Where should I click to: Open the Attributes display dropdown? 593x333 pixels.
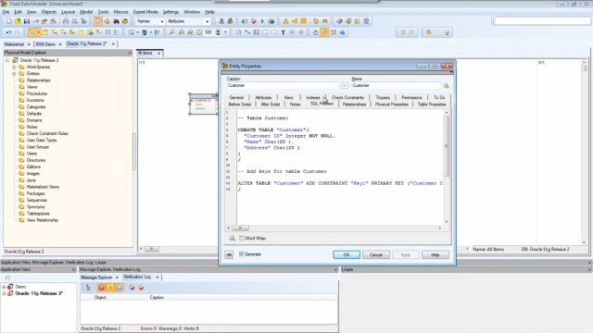207,21
